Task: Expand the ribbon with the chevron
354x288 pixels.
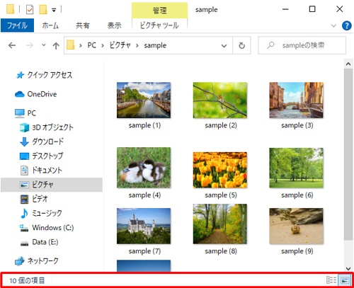Action: point(333,25)
